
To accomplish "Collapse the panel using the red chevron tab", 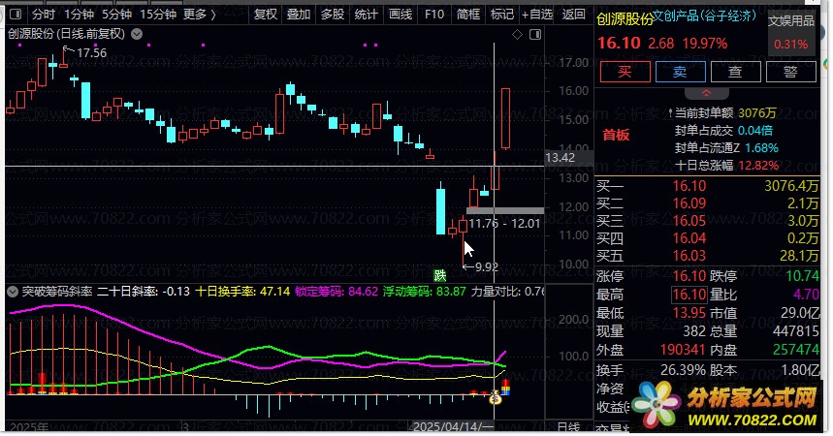I will [707, 93].
